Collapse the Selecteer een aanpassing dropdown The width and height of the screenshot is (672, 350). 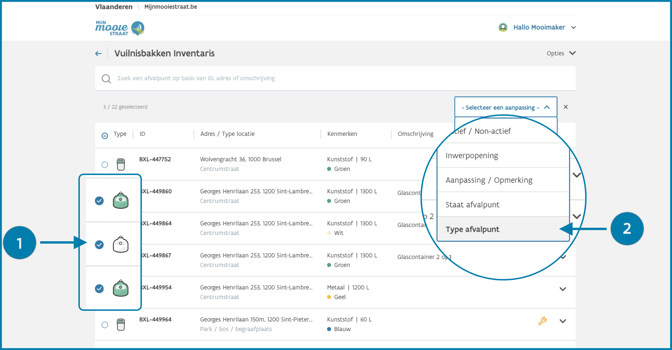click(506, 107)
